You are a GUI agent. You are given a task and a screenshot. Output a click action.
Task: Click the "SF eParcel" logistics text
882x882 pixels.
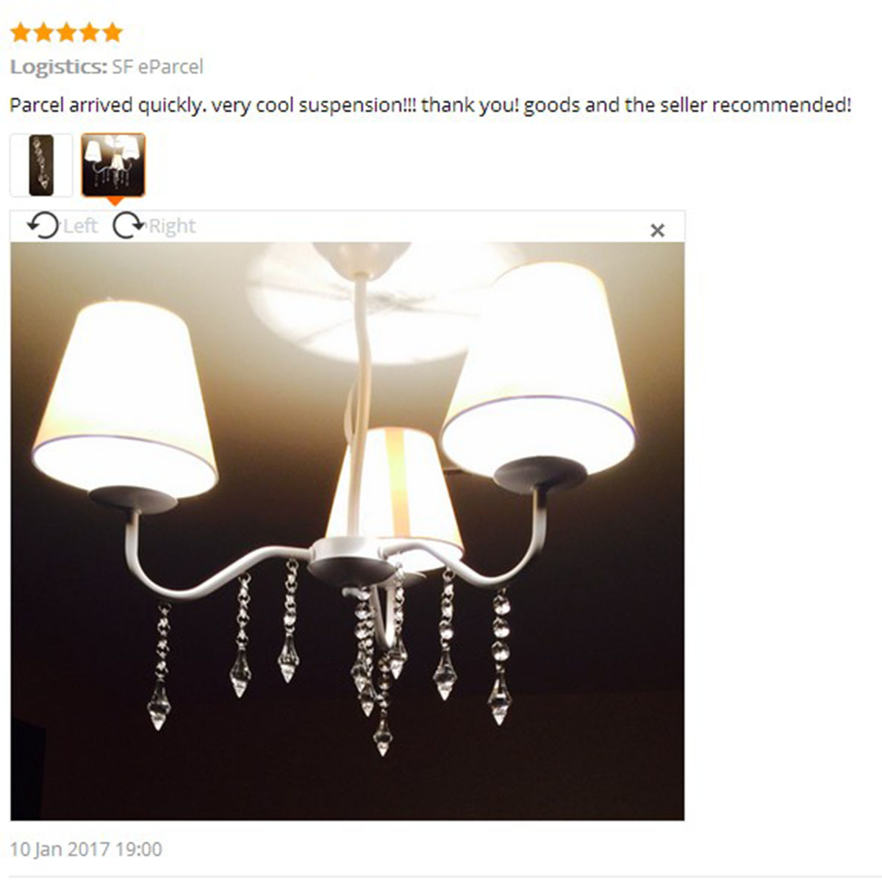[157, 67]
